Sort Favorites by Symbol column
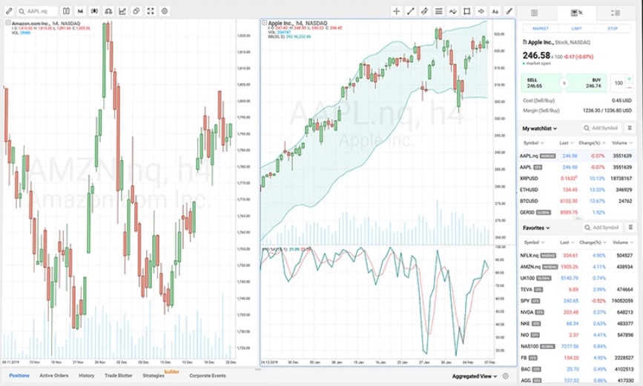This screenshot has width=643, height=386. 534,242
